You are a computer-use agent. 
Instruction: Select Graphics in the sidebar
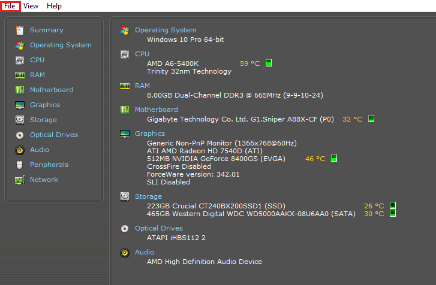(x=45, y=105)
